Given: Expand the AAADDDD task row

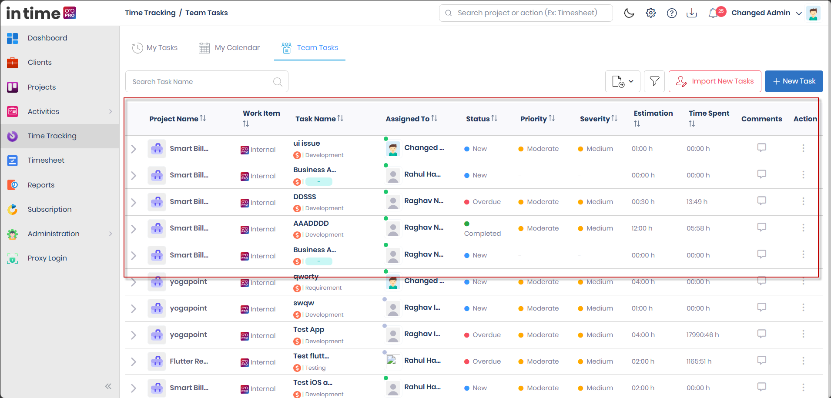Looking at the screenshot, I should (x=134, y=229).
